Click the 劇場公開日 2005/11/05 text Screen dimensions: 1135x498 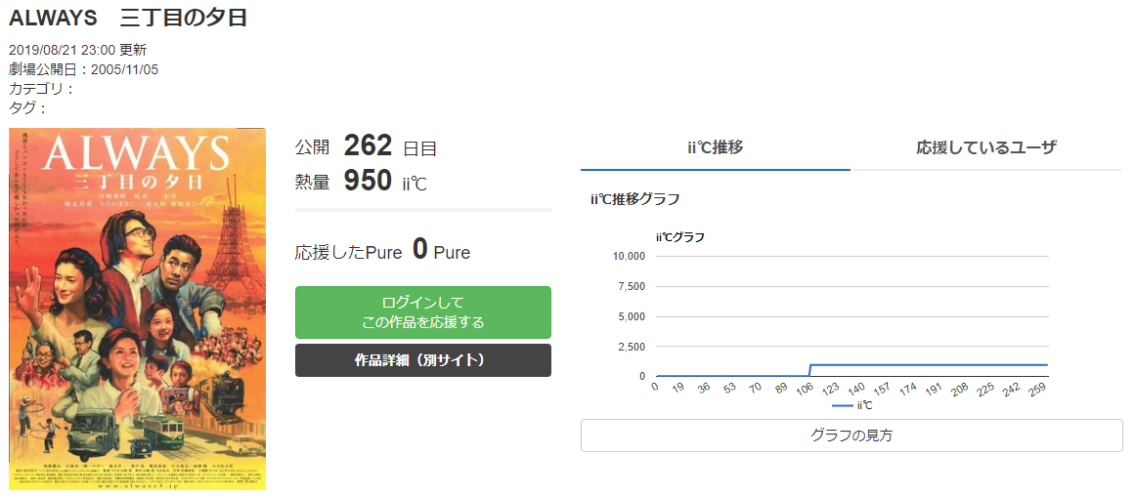pos(83,70)
